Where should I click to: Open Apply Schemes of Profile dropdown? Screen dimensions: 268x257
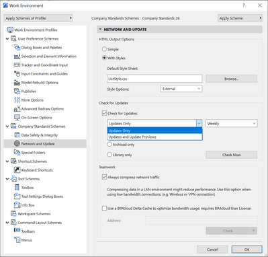(38, 18)
